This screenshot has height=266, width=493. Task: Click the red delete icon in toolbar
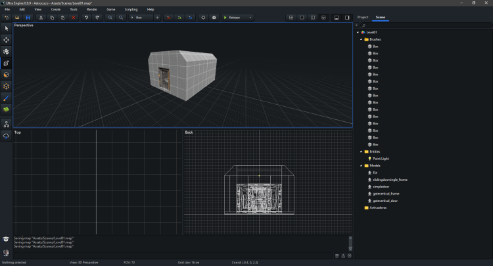pos(74,17)
